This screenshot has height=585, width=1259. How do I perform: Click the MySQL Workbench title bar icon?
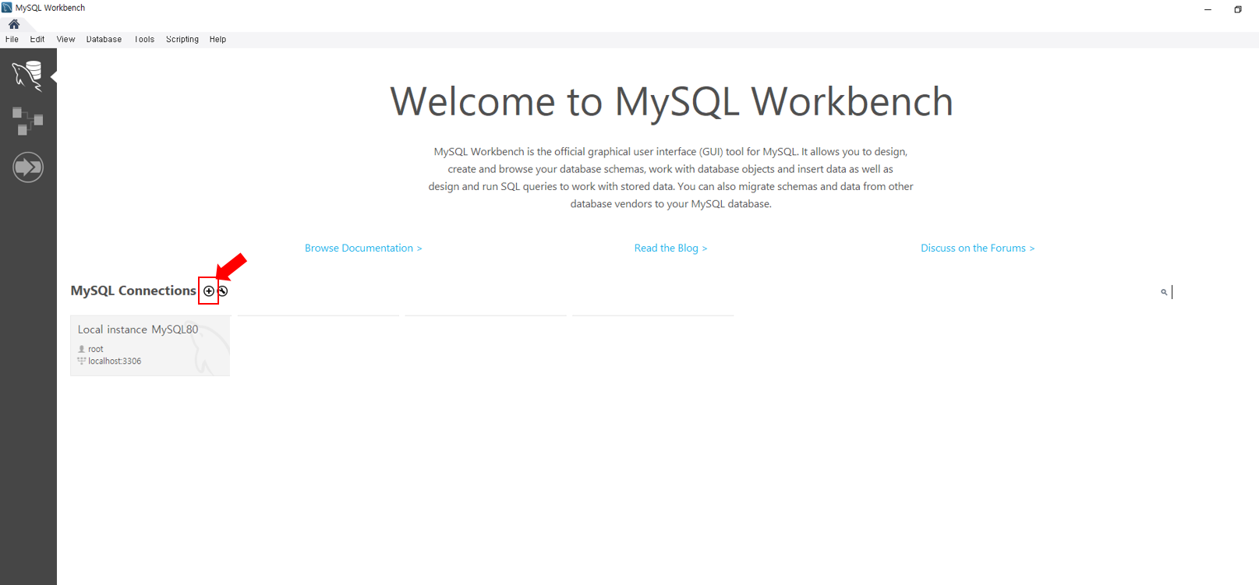tap(7, 8)
